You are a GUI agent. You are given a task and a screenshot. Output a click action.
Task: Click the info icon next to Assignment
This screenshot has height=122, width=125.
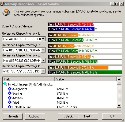10,89
